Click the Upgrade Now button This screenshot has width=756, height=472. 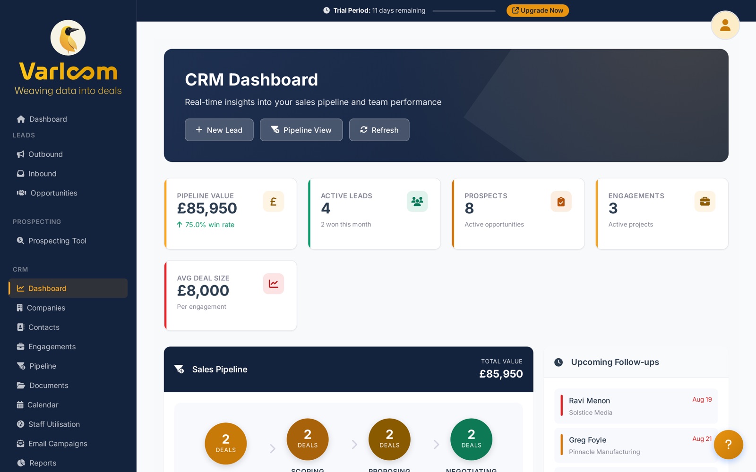[538, 10]
